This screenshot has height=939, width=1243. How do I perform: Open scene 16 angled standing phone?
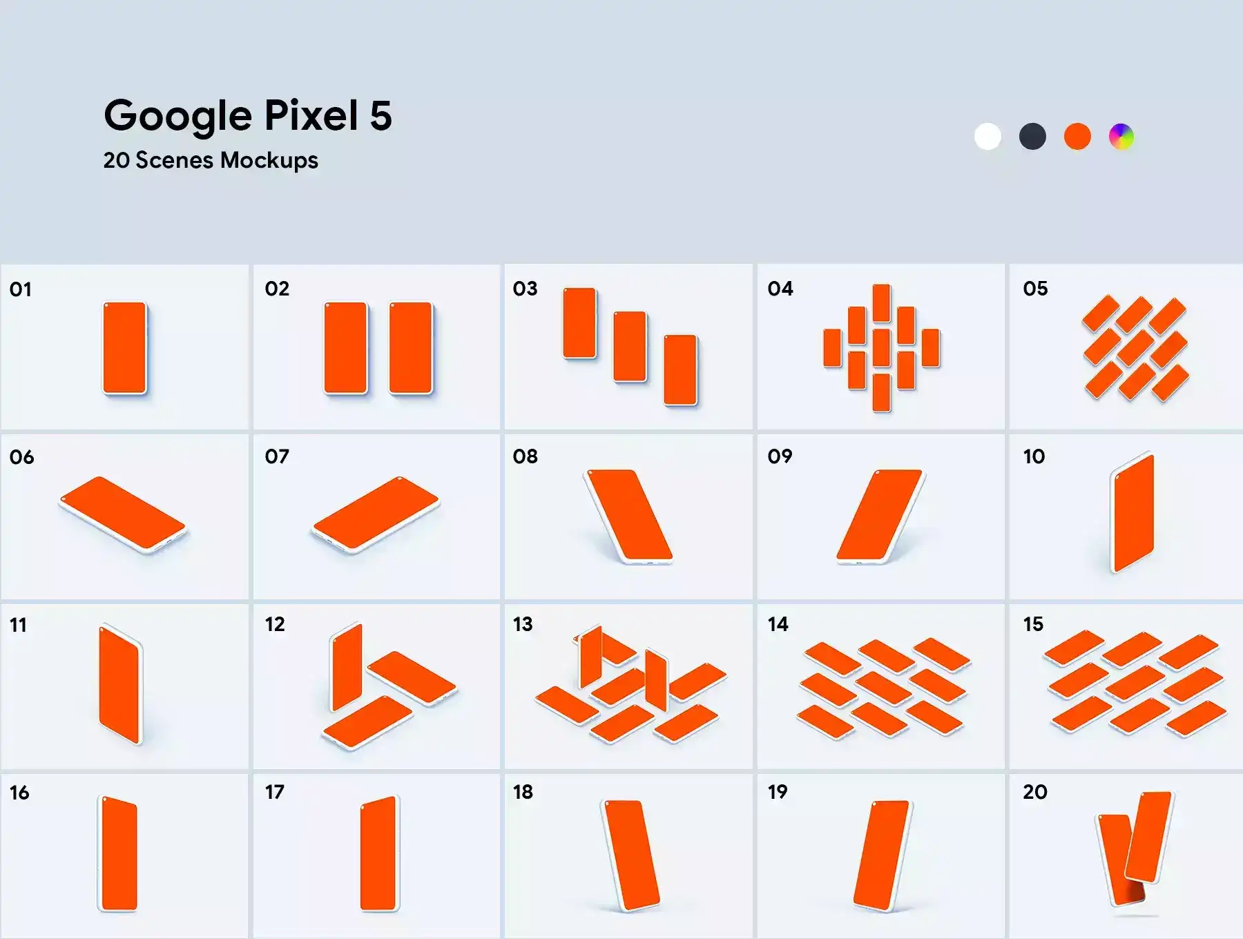click(x=119, y=854)
